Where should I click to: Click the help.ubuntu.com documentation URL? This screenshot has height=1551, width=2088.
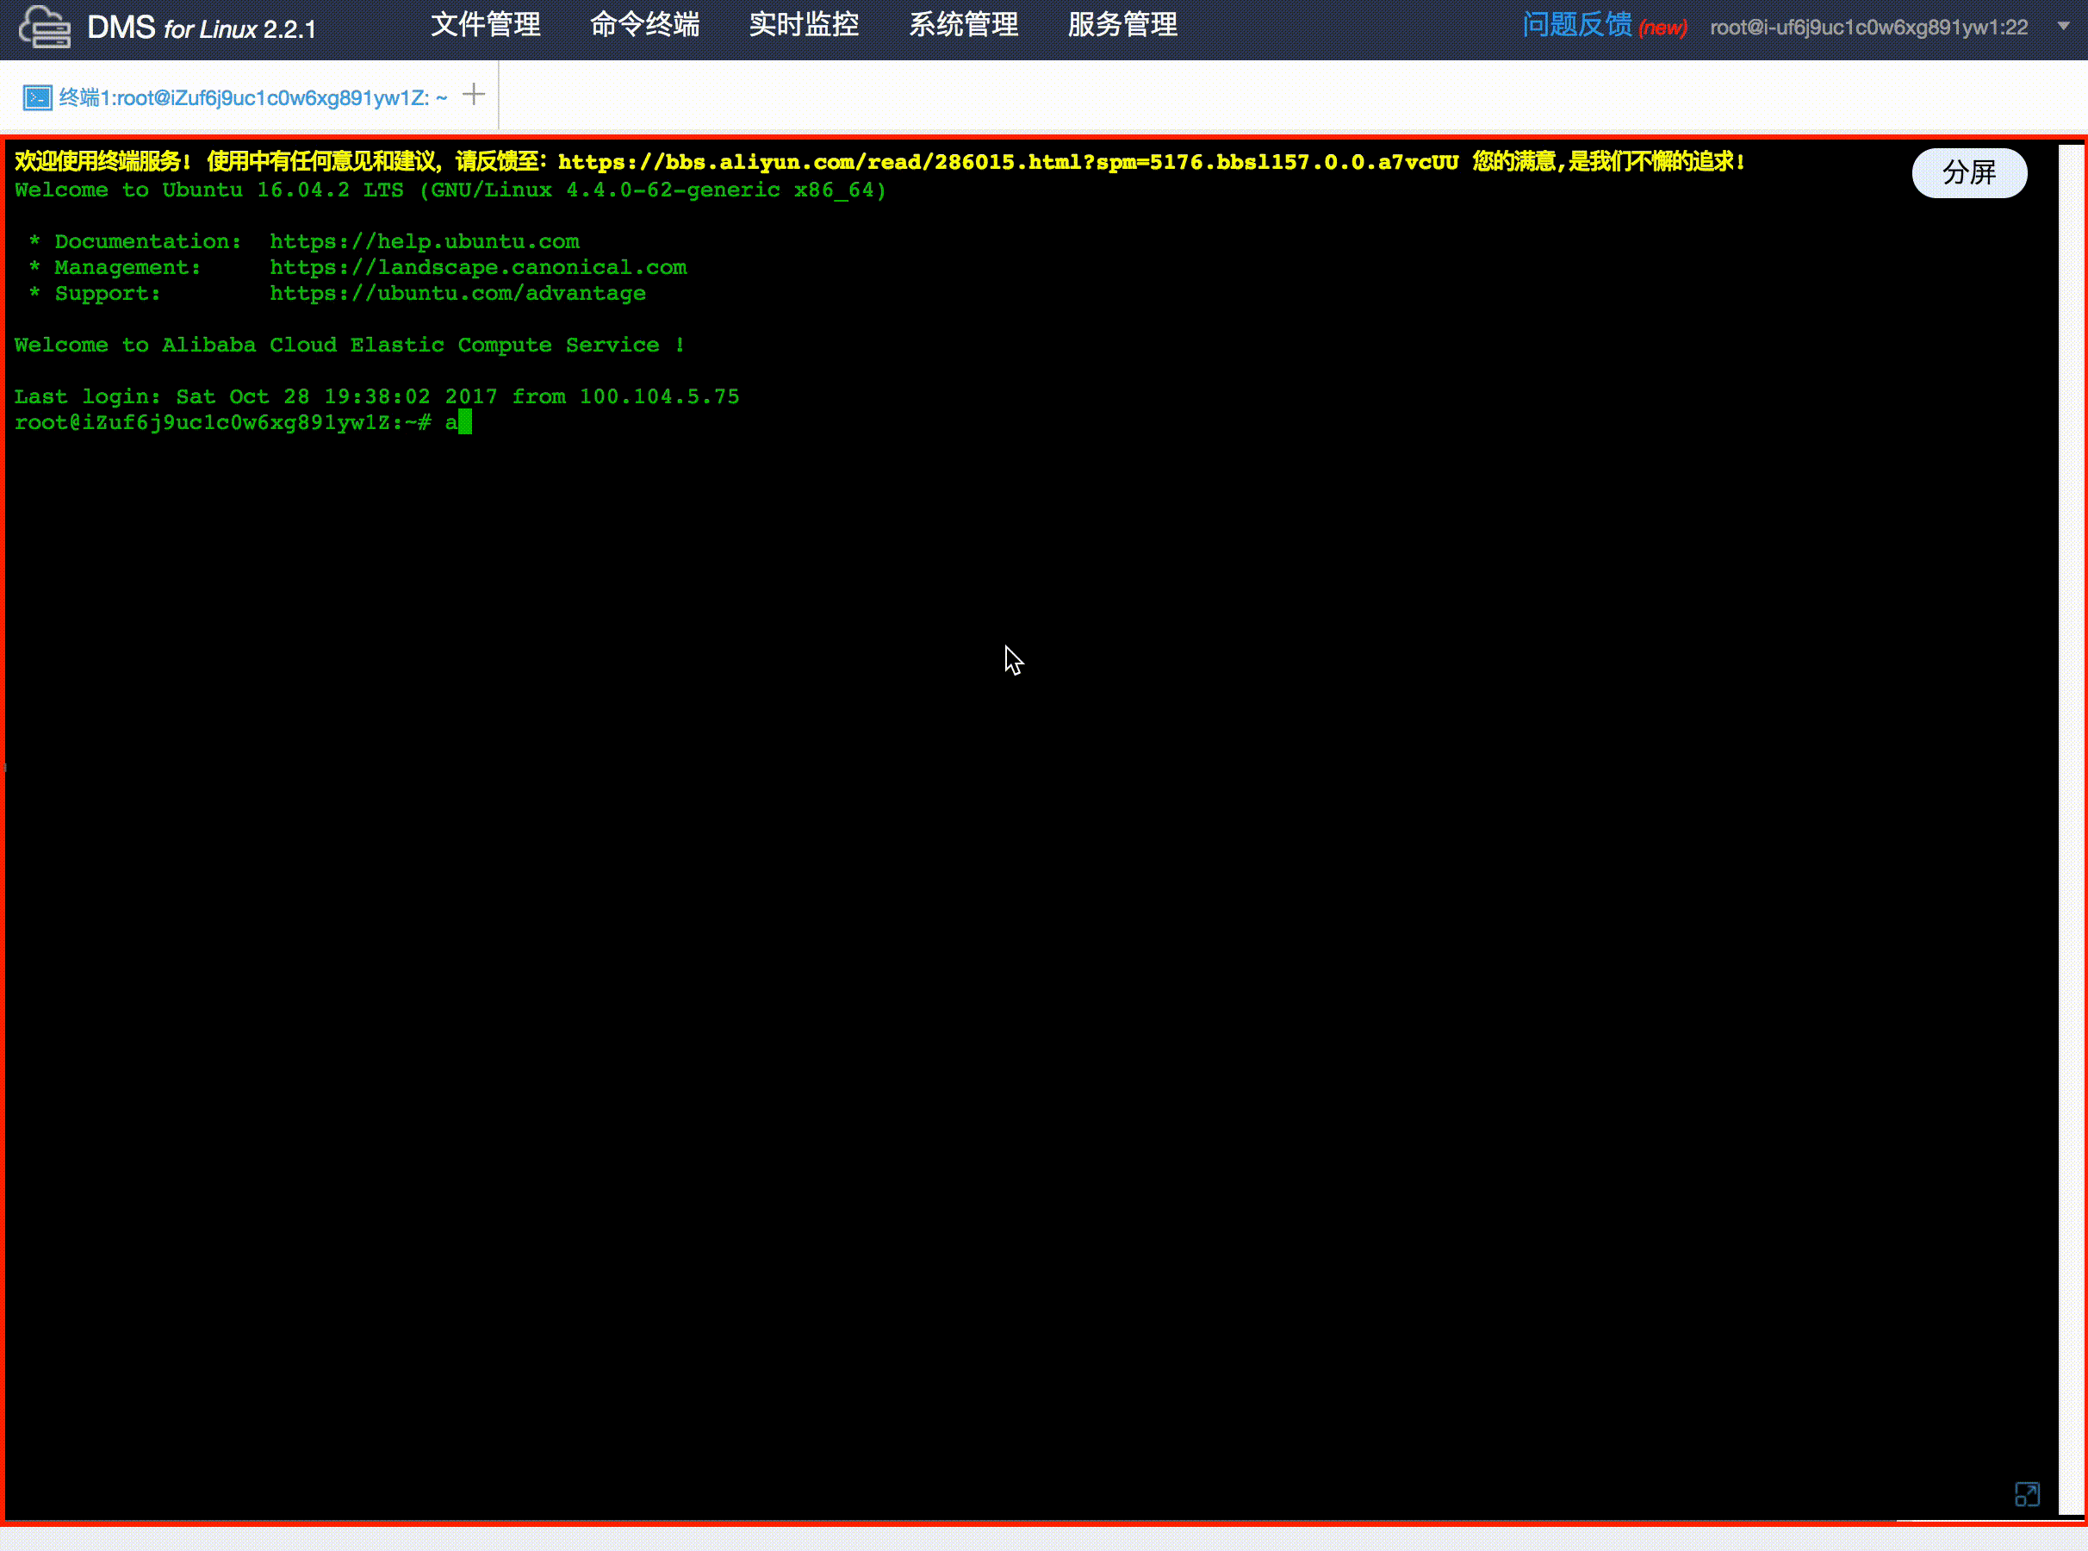click(x=424, y=241)
